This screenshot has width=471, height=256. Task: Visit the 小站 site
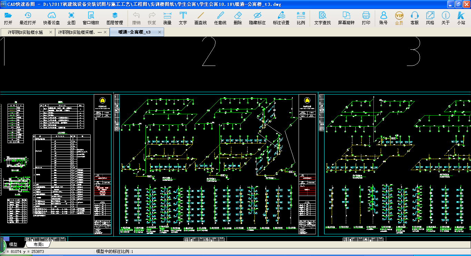pyautogui.click(x=461, y=18)
